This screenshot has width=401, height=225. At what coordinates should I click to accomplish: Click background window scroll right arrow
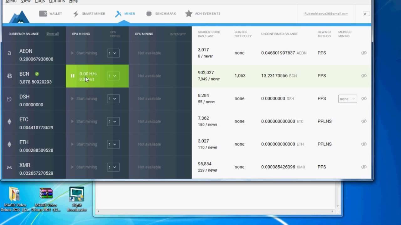point(332,212)
